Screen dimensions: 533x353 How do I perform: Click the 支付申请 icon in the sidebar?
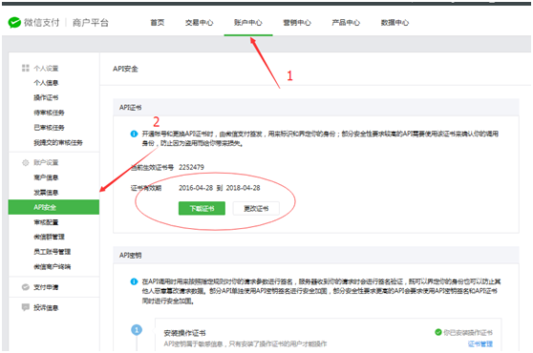click(26, 287)
